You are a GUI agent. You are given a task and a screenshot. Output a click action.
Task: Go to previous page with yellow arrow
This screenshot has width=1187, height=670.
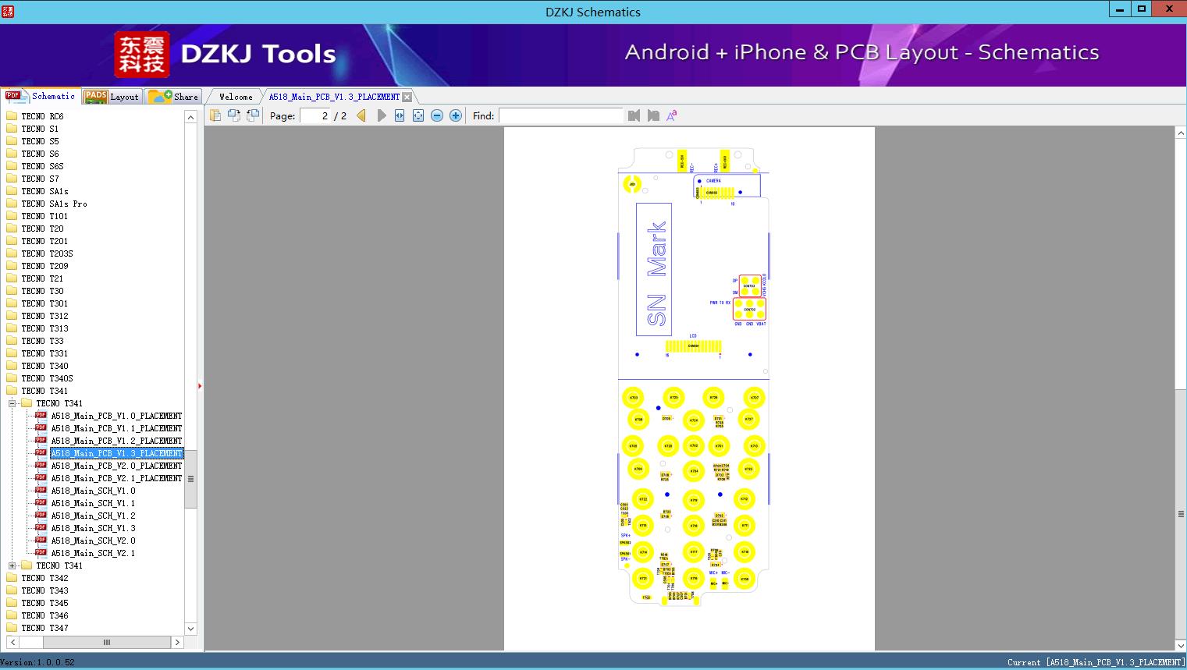point(361,115)
